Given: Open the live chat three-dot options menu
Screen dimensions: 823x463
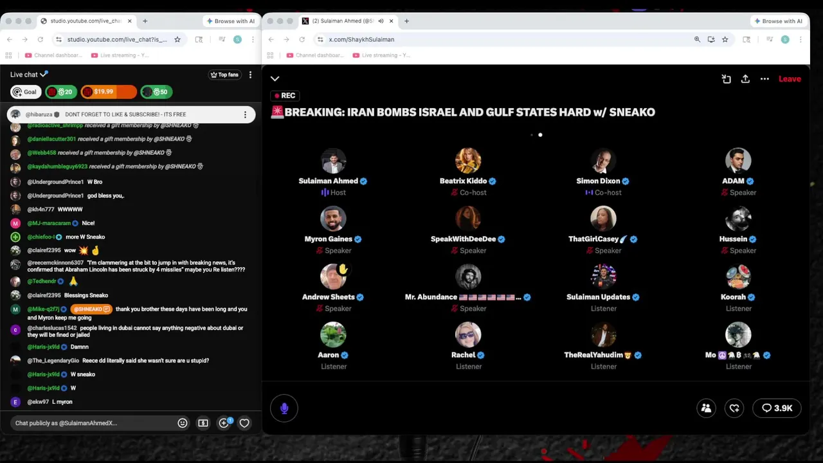Looking at the screenshot, I should 250,75.
